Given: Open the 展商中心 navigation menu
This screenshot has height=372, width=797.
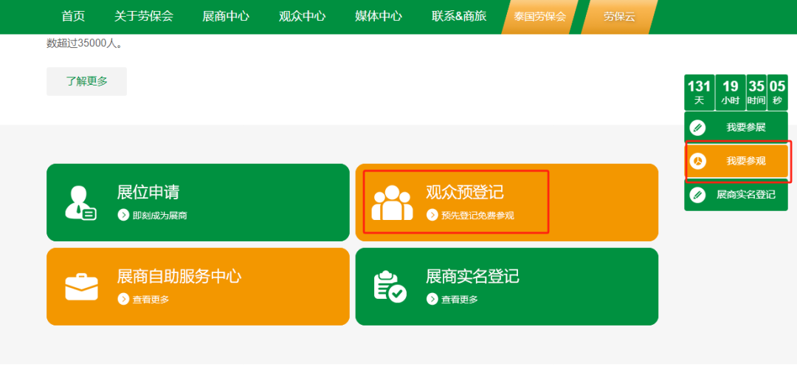Looking at the screenshot, I should tap(226, 16).
